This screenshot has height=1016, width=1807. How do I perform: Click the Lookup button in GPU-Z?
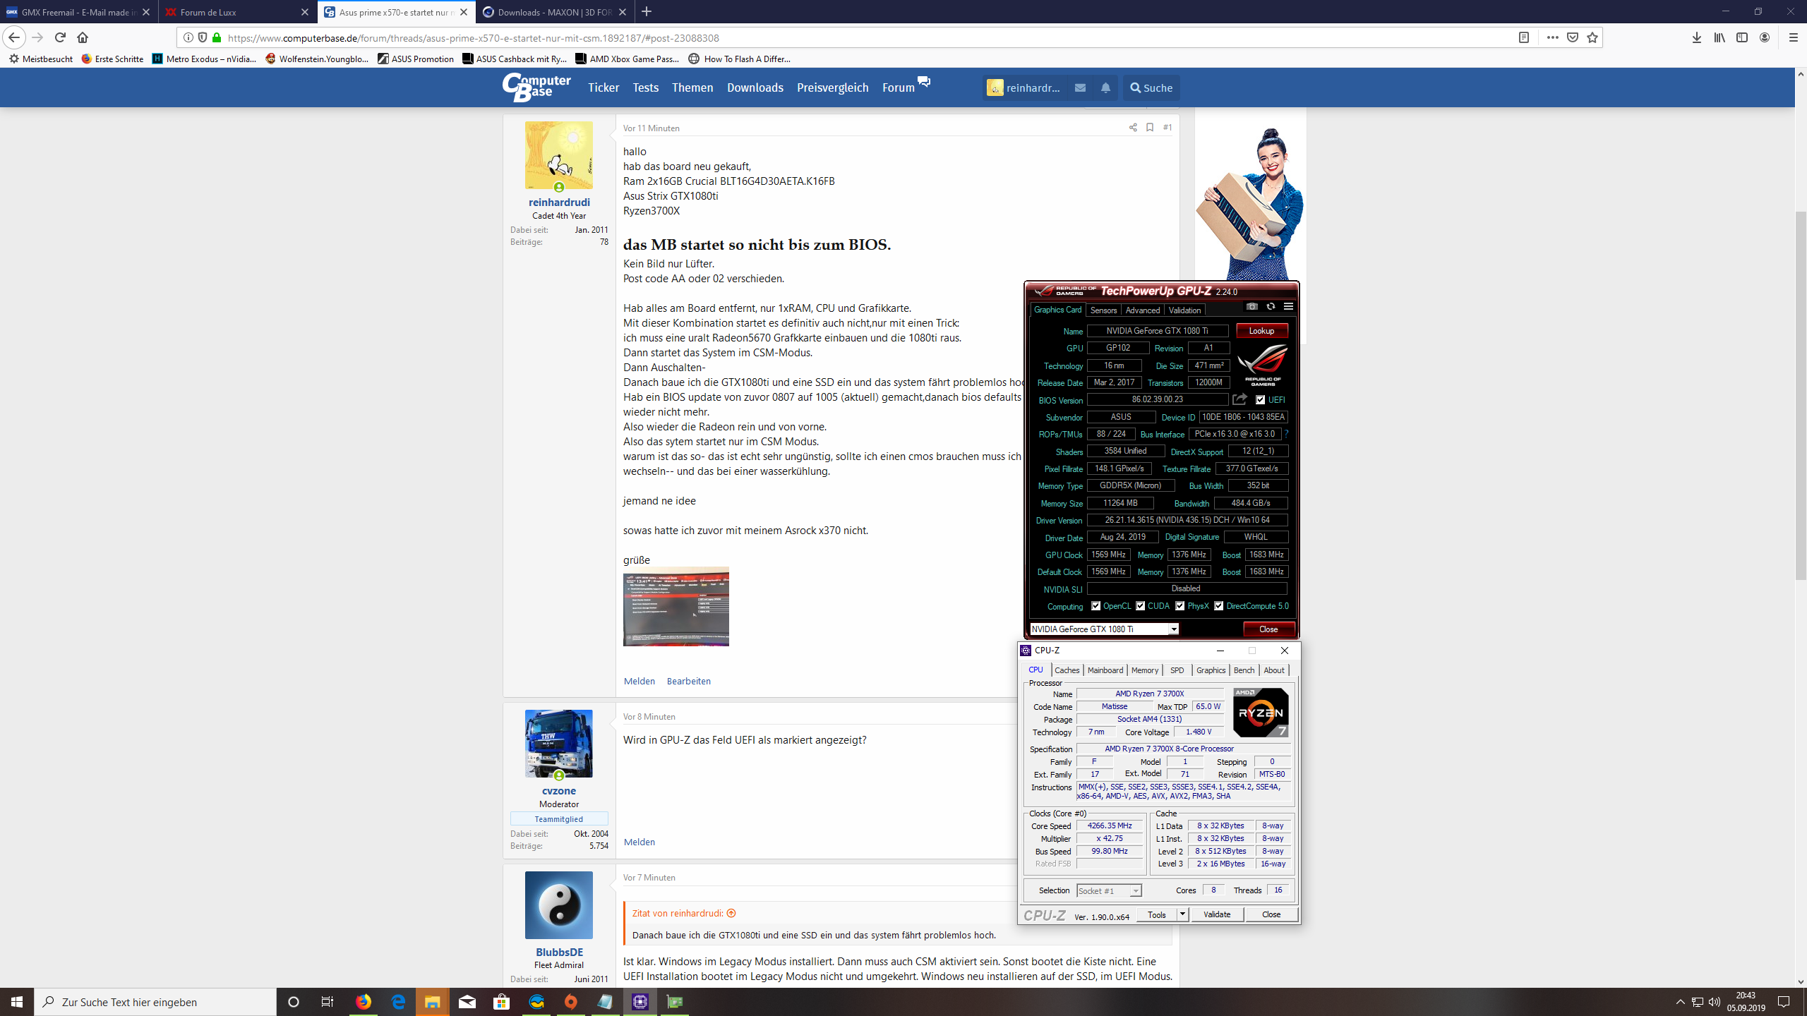coord(1261,331)
